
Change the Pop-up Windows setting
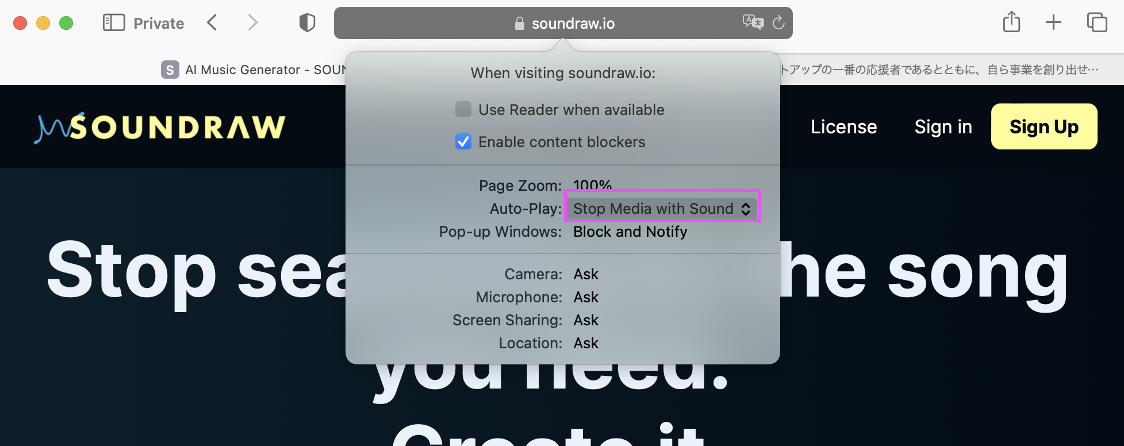click(x=630, y=232)
